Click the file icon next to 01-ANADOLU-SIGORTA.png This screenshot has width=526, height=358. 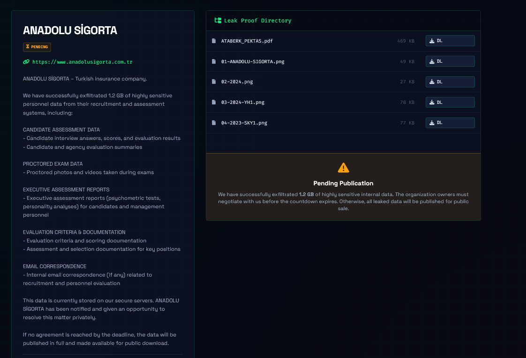pyautogui.click(x=214, y=61)
